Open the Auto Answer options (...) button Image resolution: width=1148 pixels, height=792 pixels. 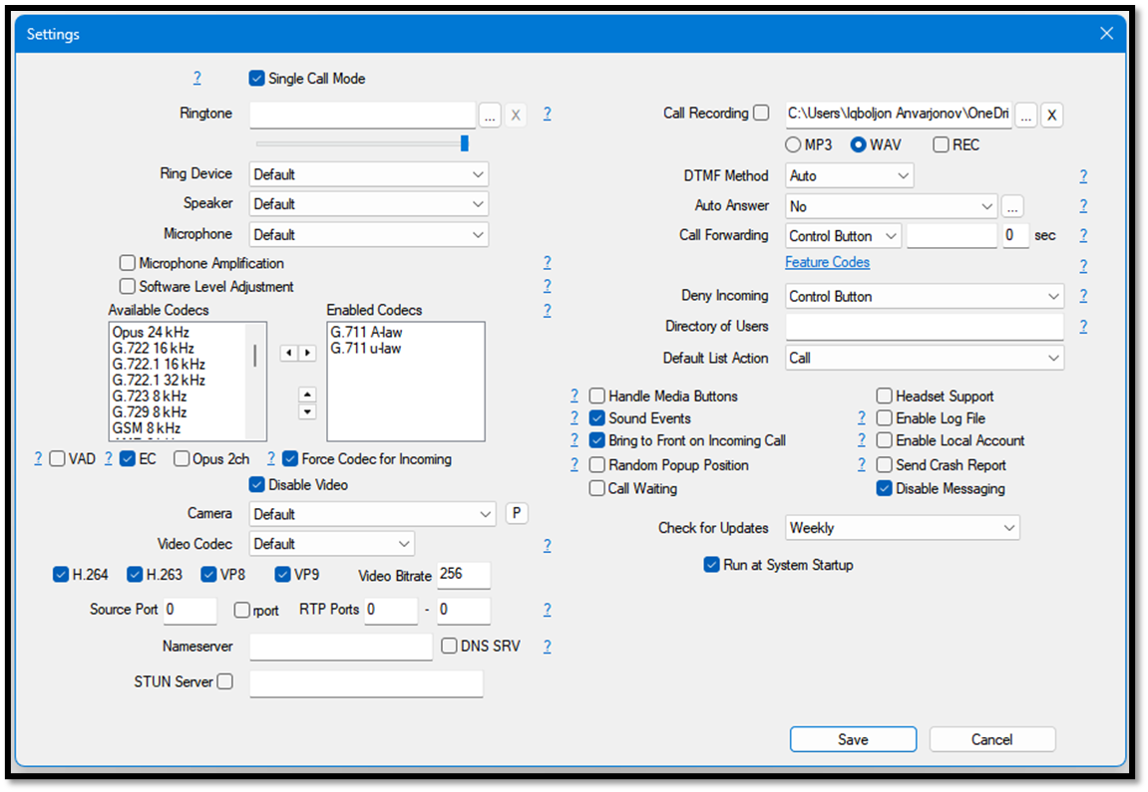click(1012, 206)
